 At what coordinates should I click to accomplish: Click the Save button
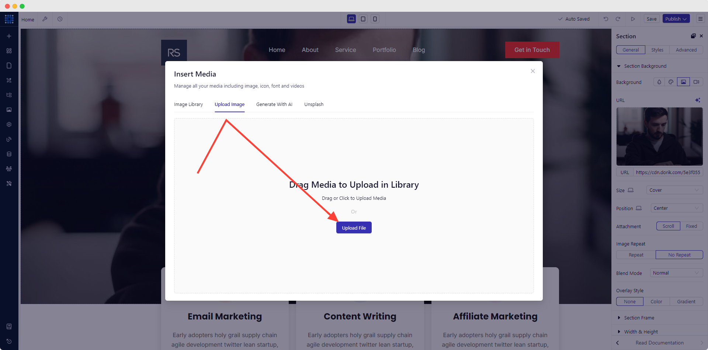pyautogui.click(x=652, y=19)
